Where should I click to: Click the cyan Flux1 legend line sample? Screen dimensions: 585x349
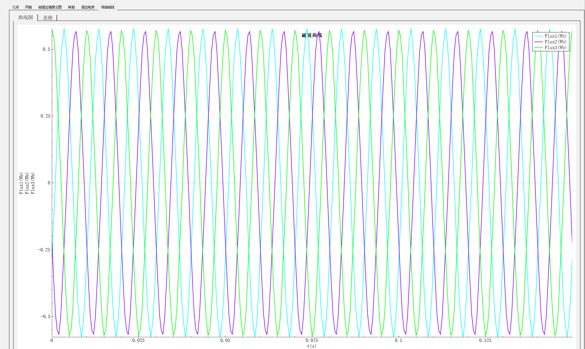pyautogui.click(x=539, y=36)
